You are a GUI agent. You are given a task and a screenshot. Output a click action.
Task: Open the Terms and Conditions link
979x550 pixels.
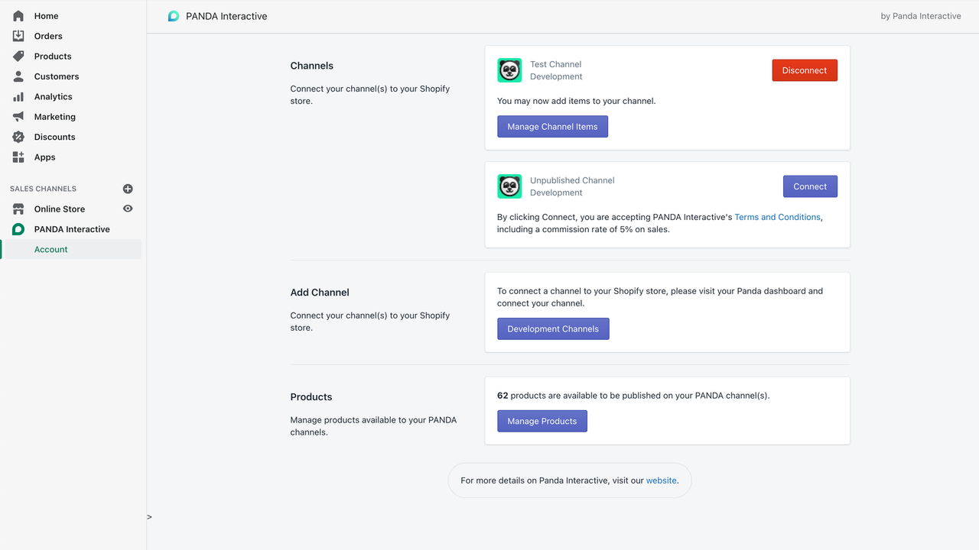click(777, 216)
